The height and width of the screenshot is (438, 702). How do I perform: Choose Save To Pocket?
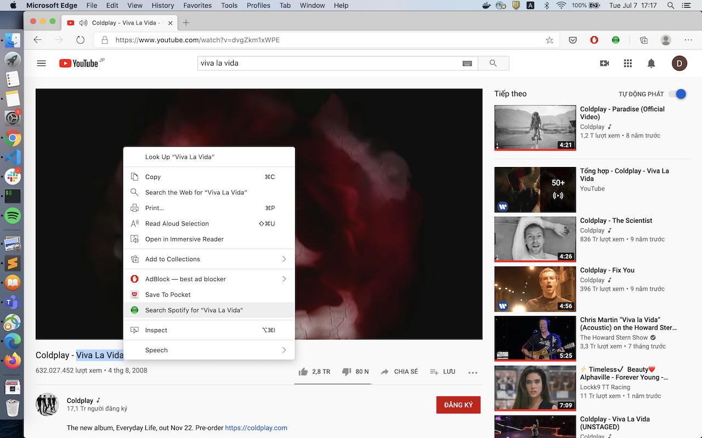tap(209, 295)
